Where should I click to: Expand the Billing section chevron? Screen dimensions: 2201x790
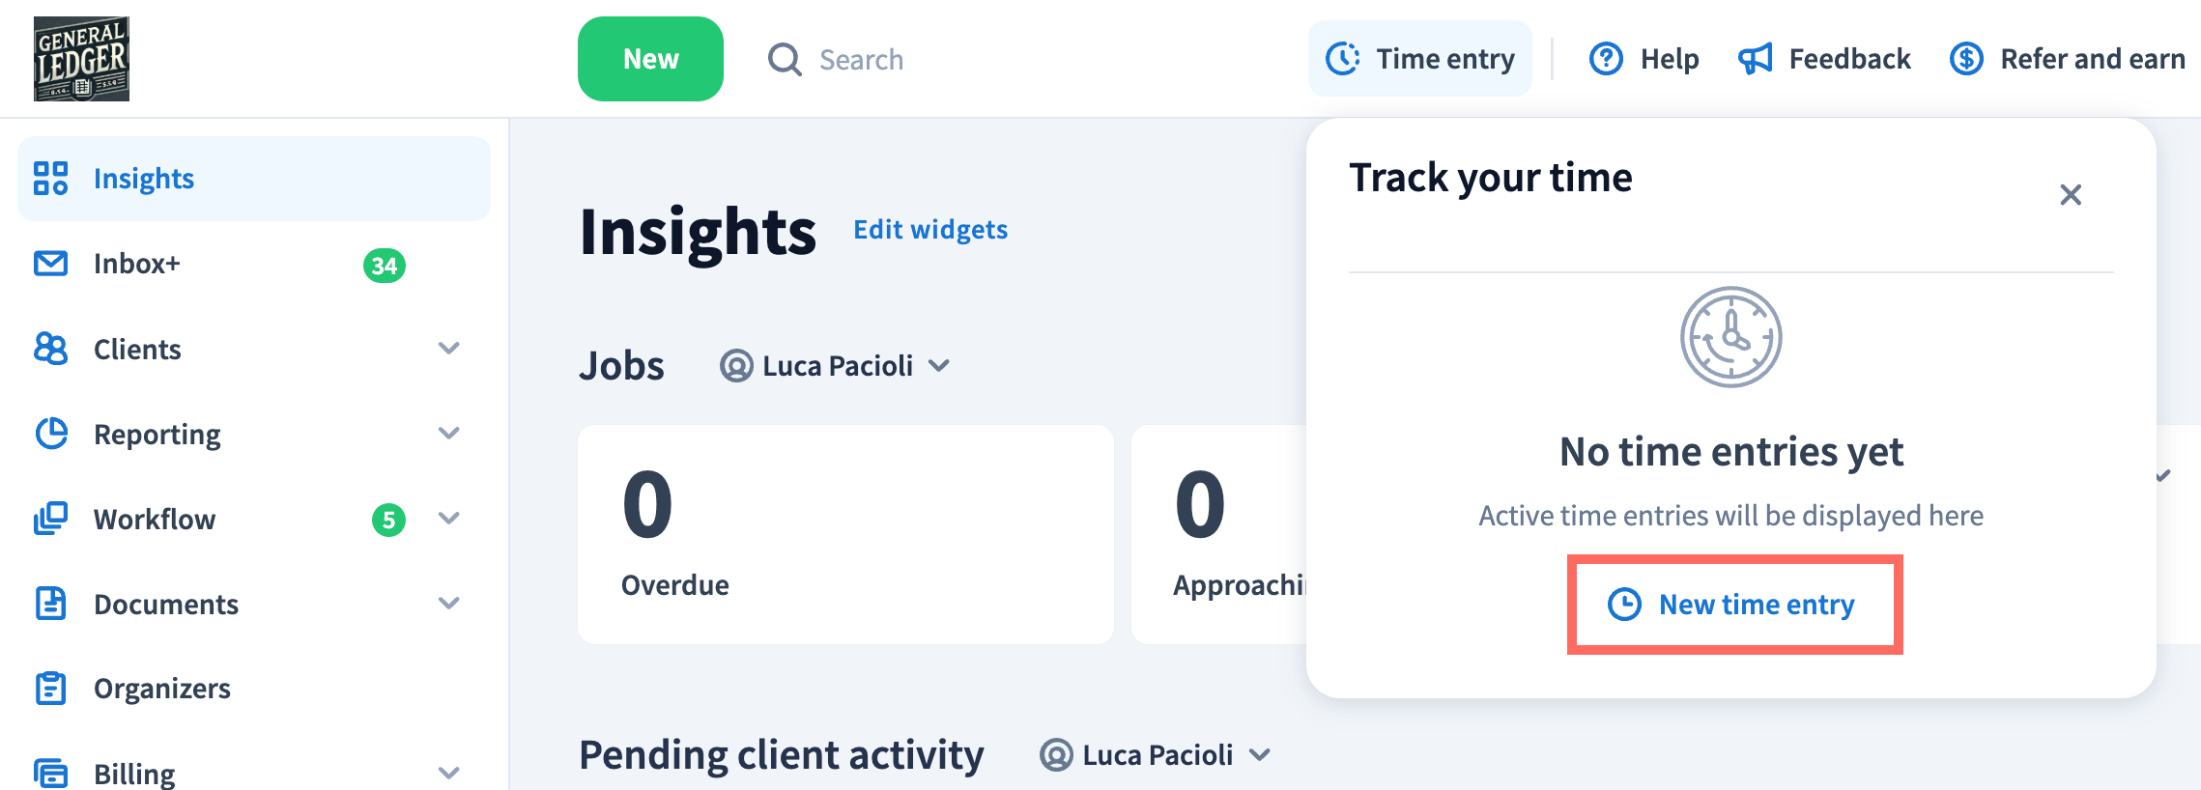448,773
